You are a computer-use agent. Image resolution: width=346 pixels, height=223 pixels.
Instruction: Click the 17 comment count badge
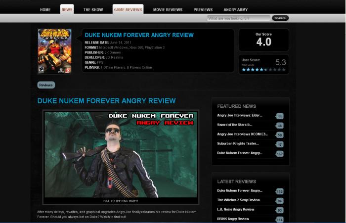point(280,144)
